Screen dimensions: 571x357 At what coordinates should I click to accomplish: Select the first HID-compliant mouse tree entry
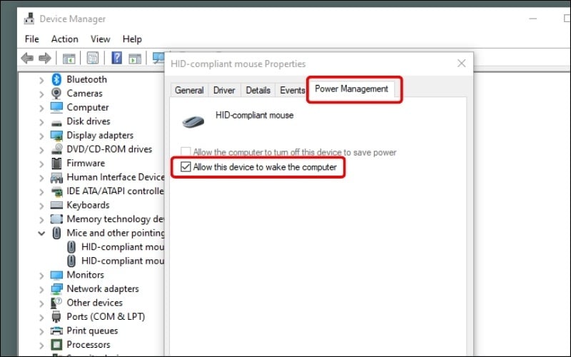click(122, 247)
